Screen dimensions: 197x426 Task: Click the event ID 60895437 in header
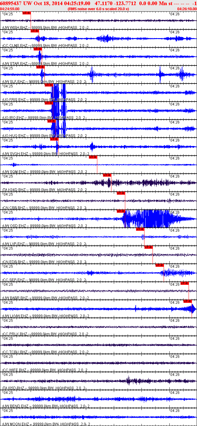click(11, 3)
